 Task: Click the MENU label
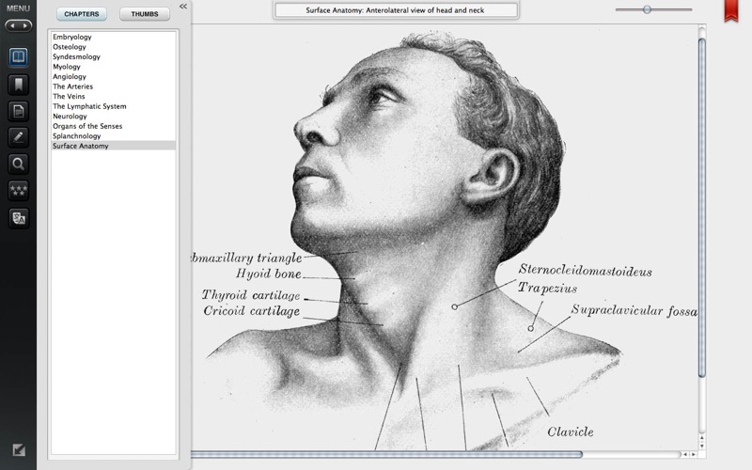pyautogui.click(x=18, y=8)
